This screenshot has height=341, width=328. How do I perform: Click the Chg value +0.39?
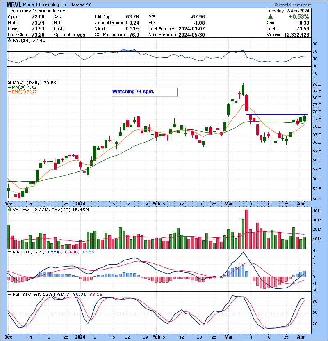[303, 23]
